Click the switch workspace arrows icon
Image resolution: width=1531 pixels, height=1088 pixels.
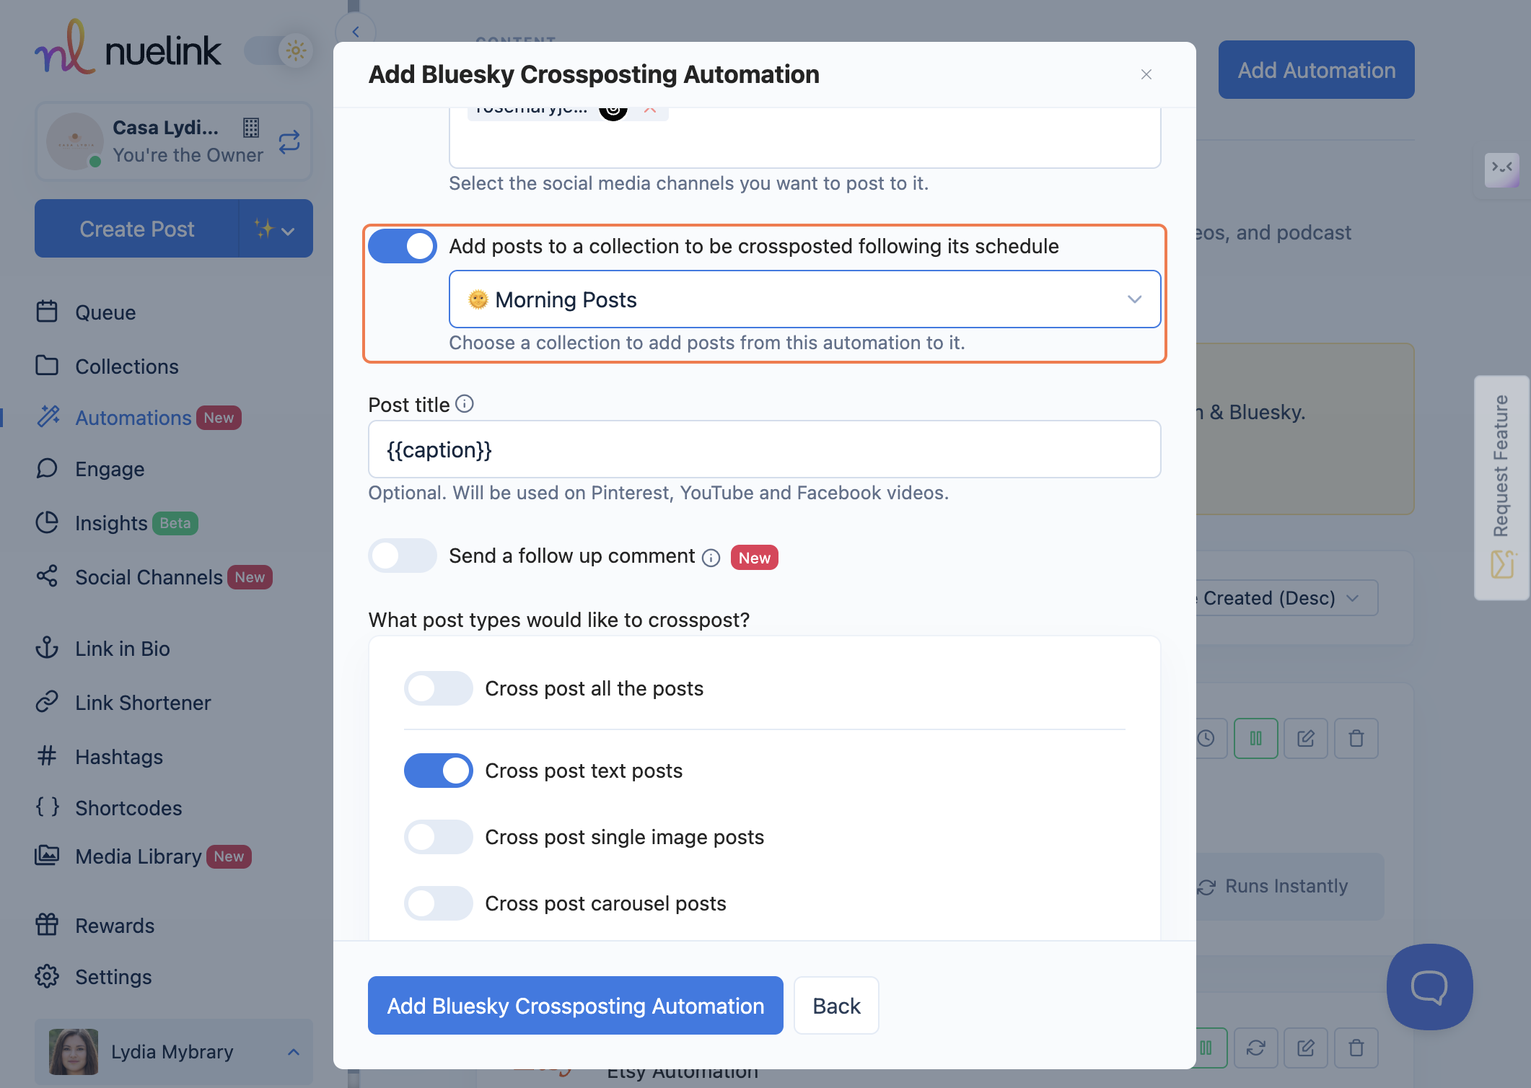tap(289, 141)
